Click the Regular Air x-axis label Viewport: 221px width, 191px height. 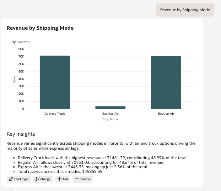[x=166, y=114]
